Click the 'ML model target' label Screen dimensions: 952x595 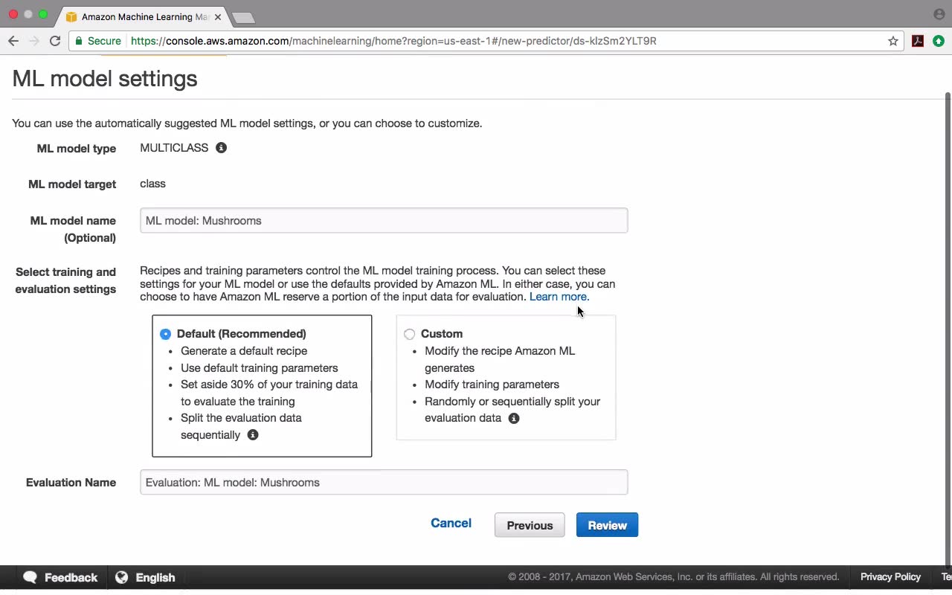click(72, 184)
